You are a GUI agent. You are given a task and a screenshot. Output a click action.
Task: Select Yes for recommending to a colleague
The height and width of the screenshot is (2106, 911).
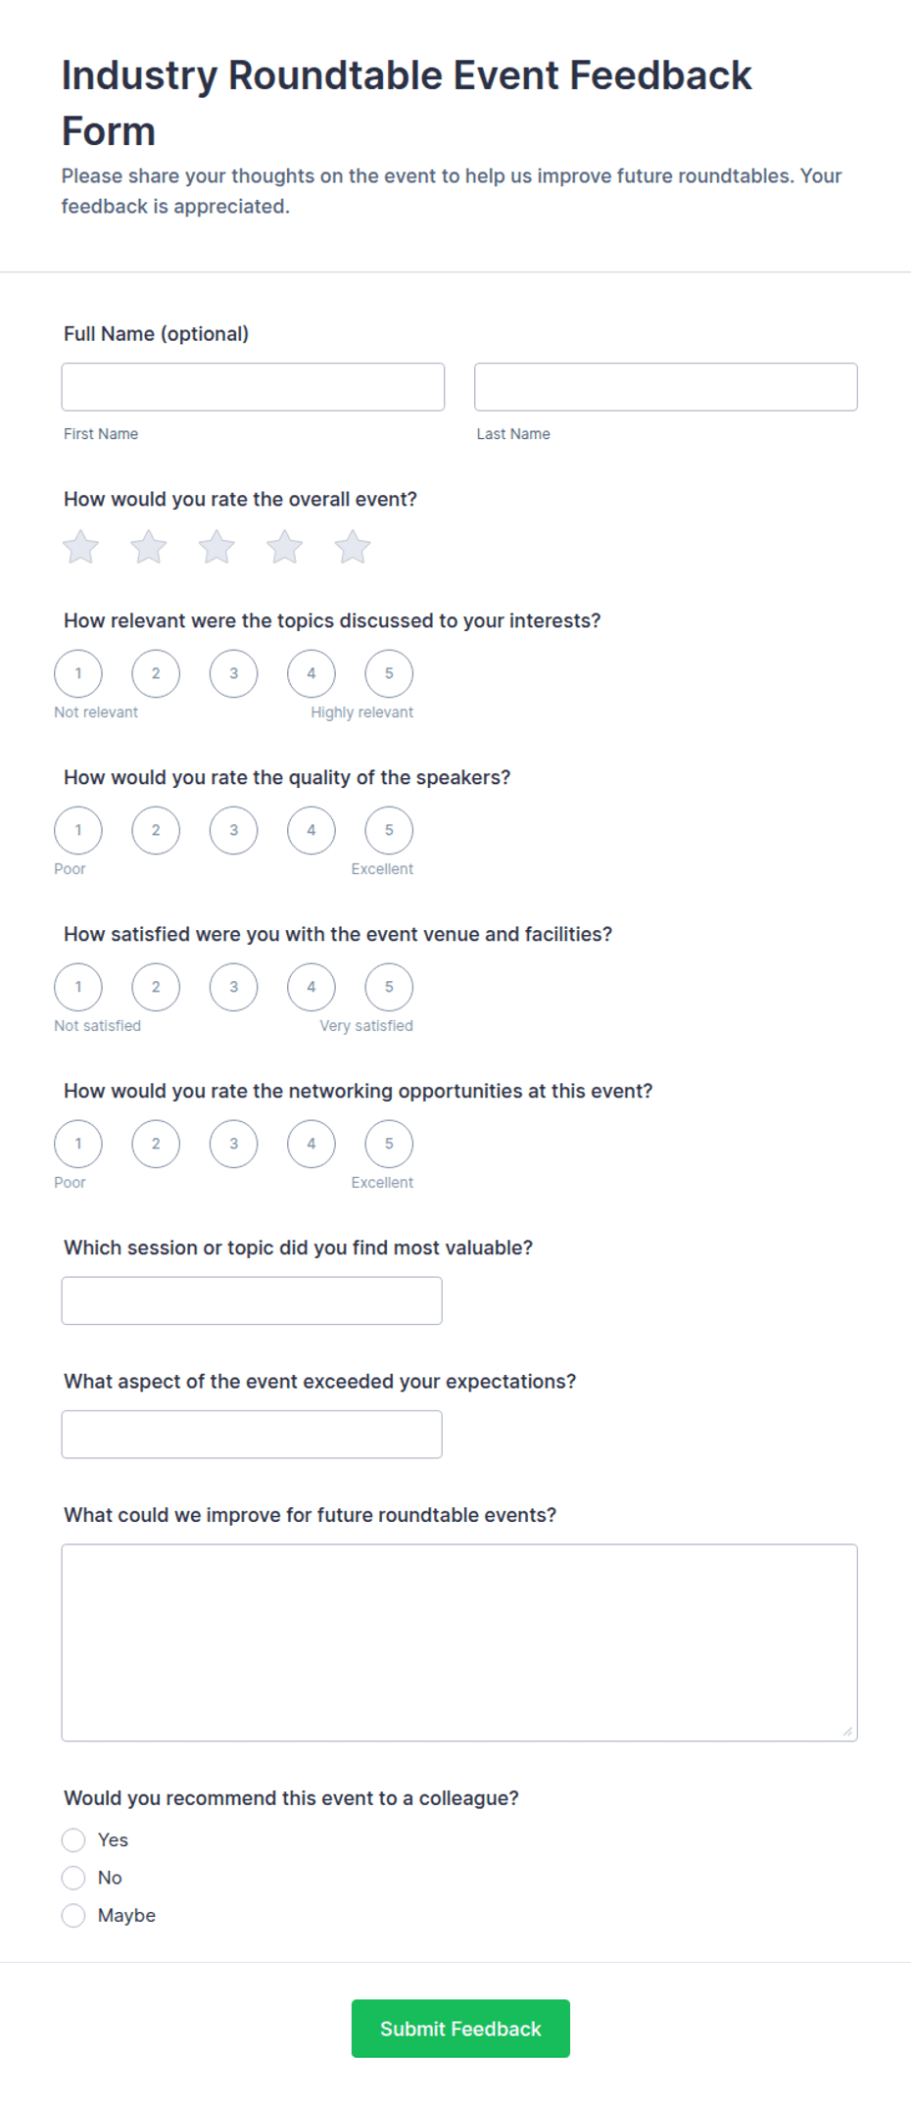click(x=73, y=1840)
